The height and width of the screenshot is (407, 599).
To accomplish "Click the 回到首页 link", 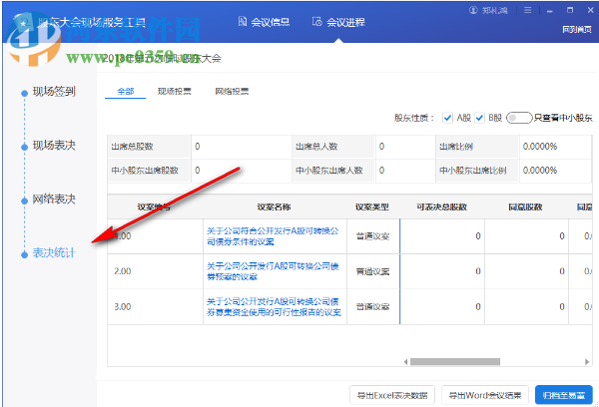I will [577, 29].
